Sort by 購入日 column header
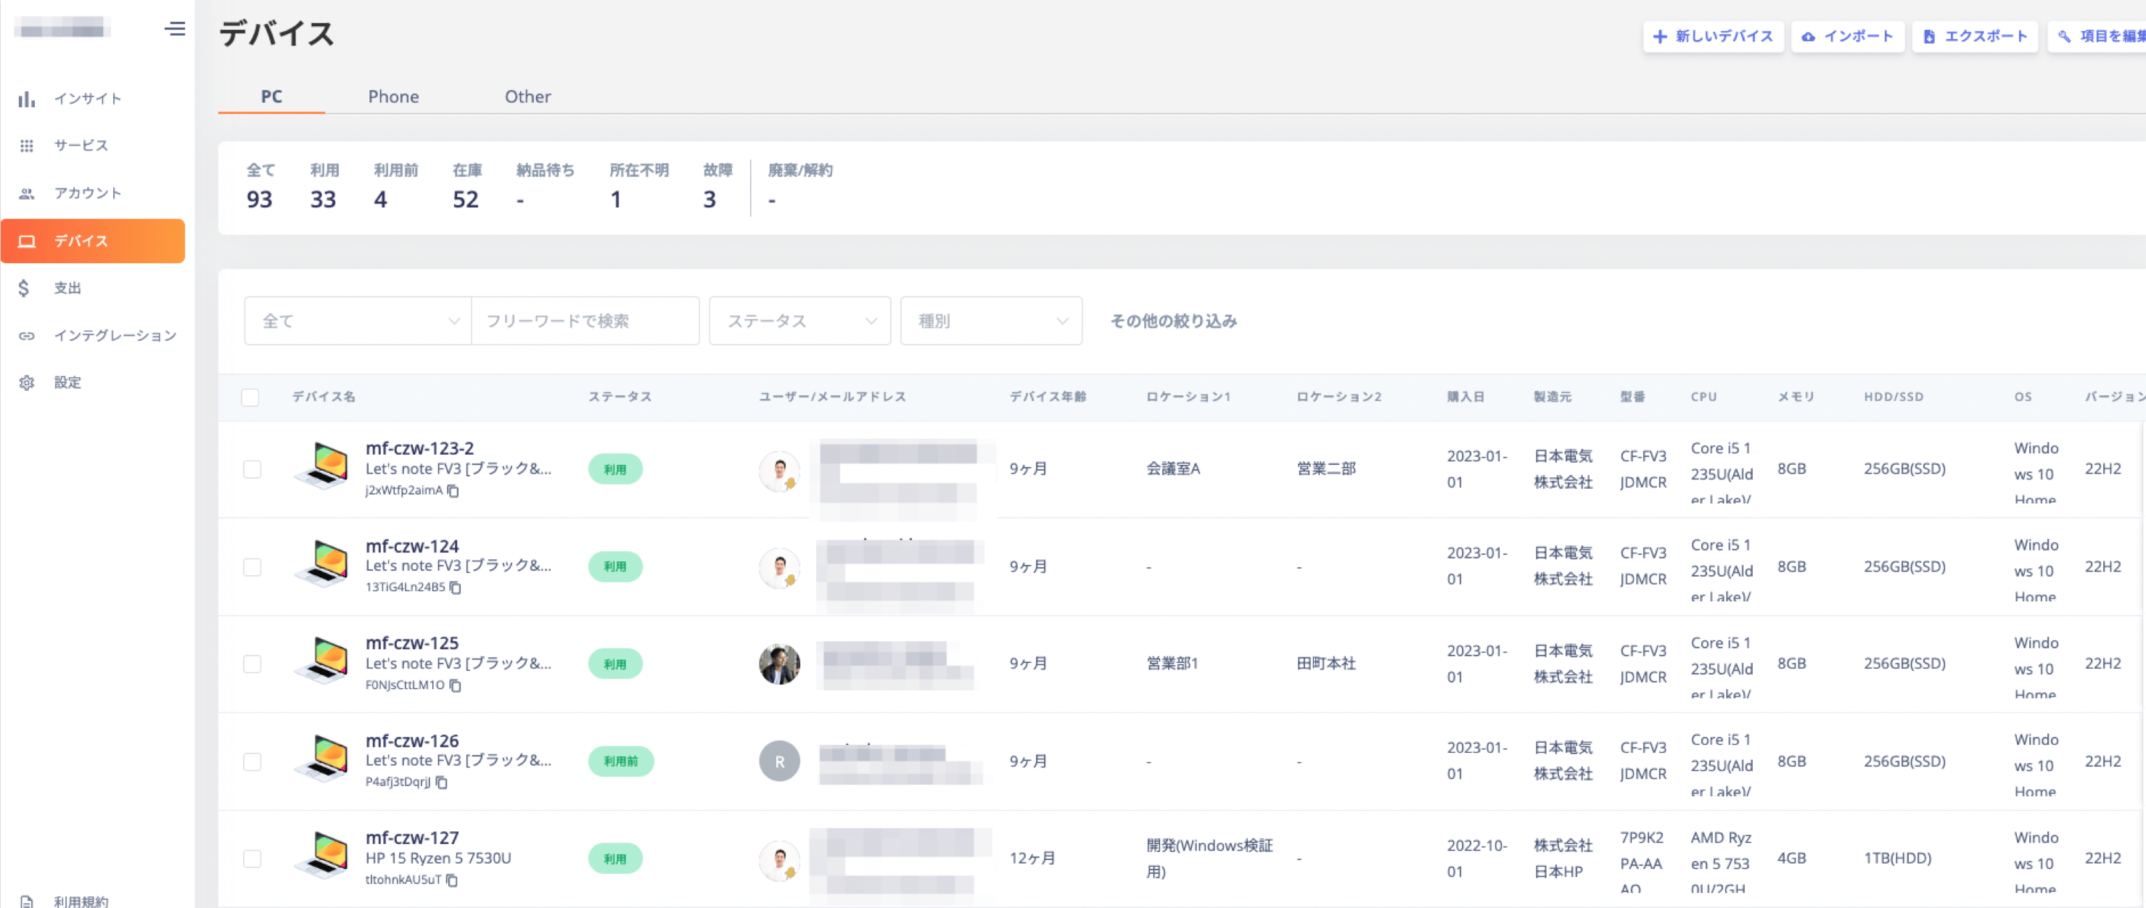 pos(1465,397)
